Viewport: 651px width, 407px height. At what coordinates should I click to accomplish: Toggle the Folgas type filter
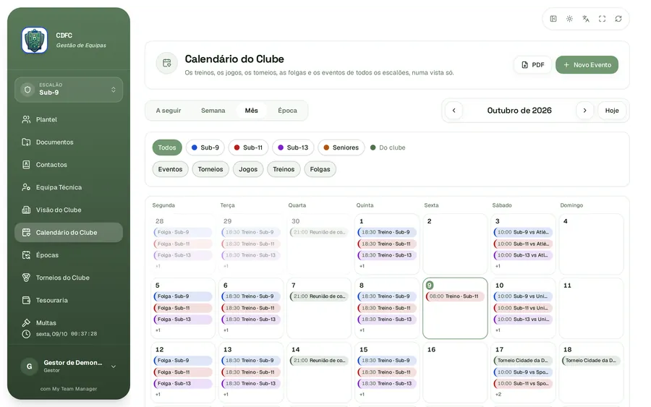pos(320,169)
